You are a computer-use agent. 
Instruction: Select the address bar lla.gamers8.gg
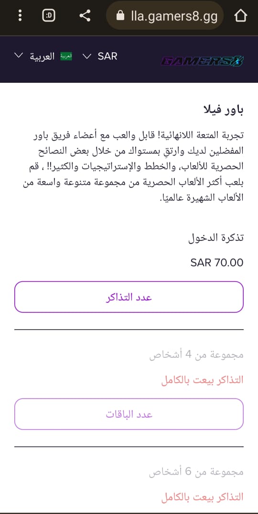165,15
